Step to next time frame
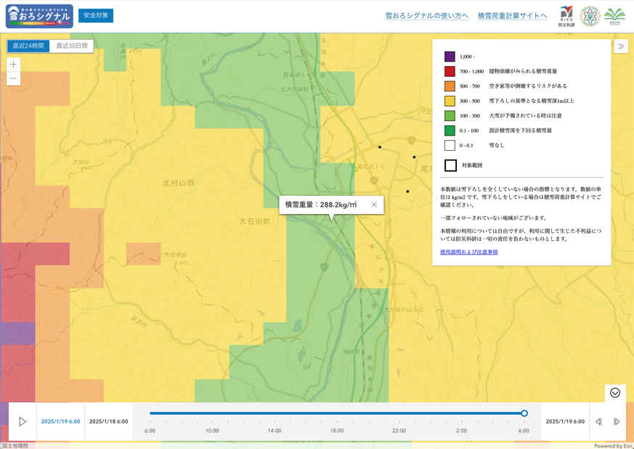 (x=617, y=421)
